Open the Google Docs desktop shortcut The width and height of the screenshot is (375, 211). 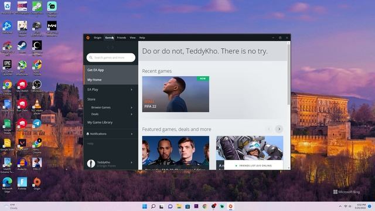pyautogui.click(x=7, y=105)
